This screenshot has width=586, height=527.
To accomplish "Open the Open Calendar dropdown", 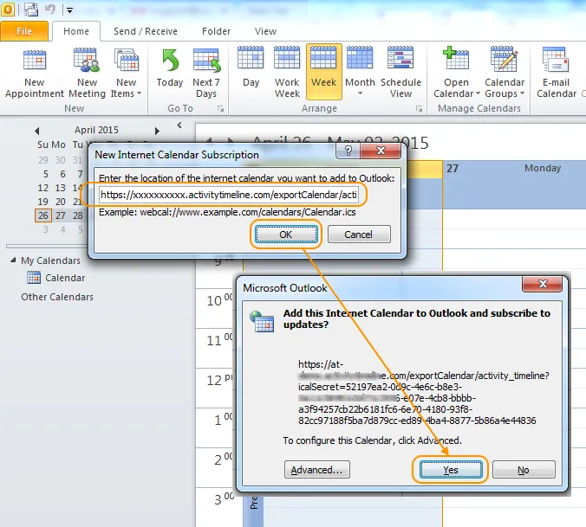I will coord(456,73).
